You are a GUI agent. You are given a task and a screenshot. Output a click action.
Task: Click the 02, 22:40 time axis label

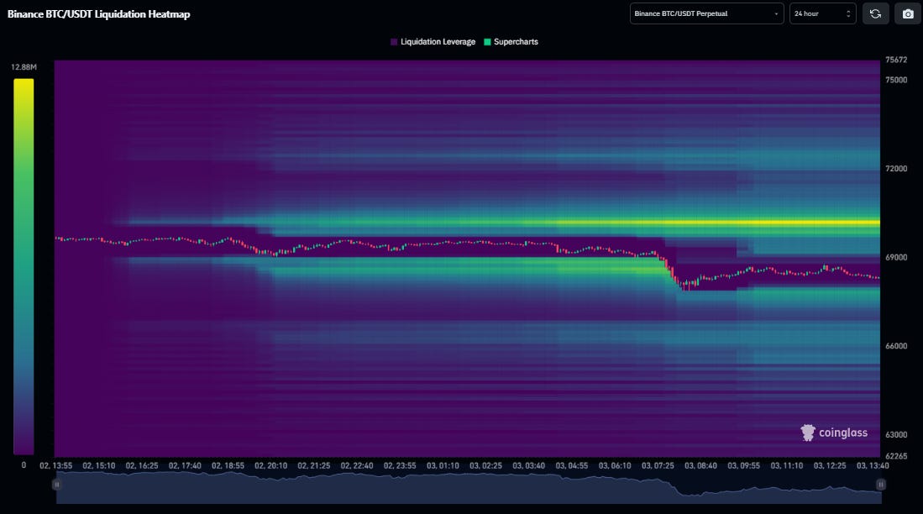tap(357, 466)
